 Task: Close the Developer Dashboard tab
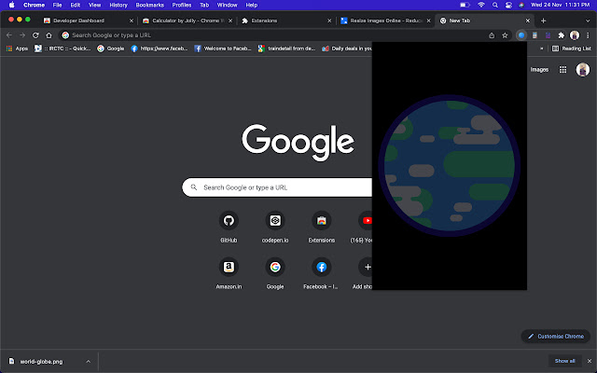132,21
